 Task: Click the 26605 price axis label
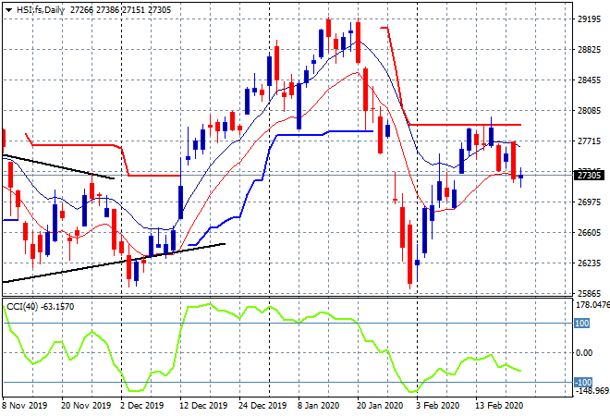click(590, 232)
